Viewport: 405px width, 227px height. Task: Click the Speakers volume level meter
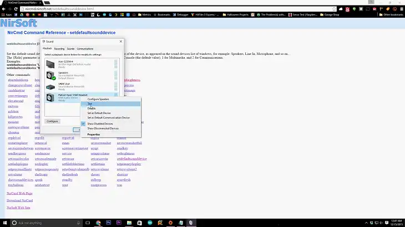tap(116, 75)
